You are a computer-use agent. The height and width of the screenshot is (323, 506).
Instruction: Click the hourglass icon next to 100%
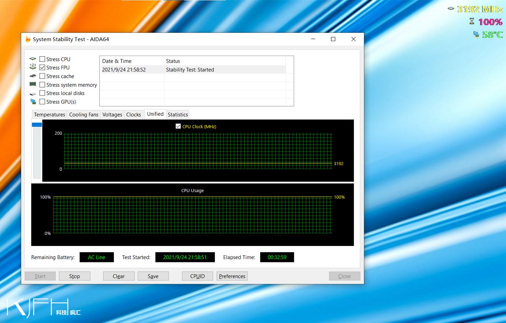click(471, 21)
